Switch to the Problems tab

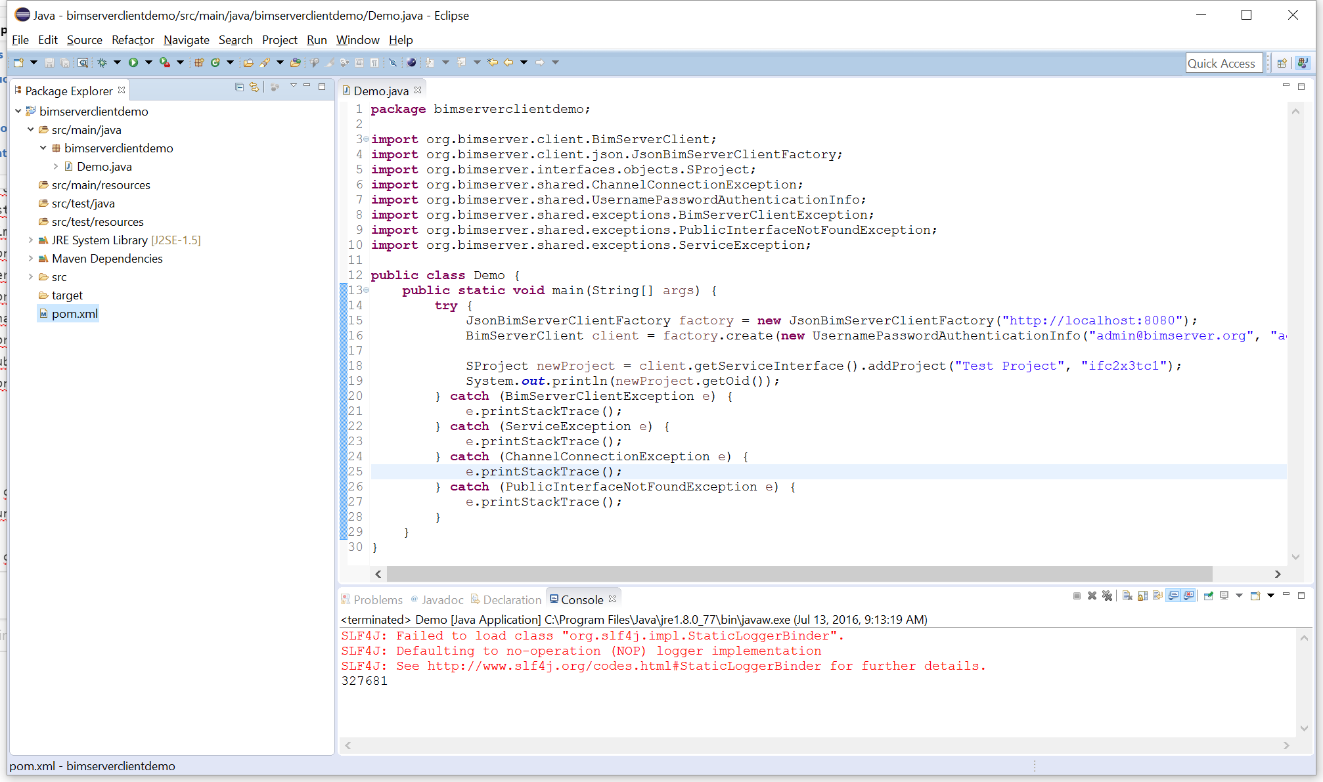click(372, 599)
